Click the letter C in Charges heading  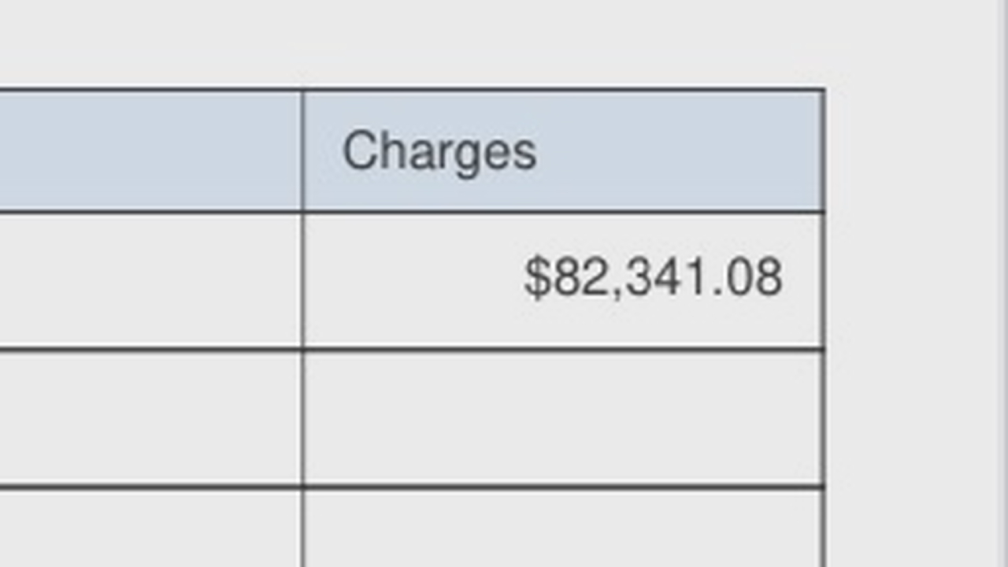[359, 151]
